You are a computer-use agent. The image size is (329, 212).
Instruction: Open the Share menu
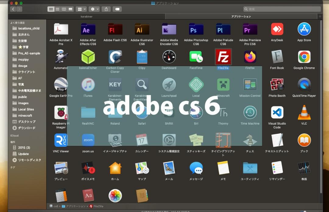[106, 9]
